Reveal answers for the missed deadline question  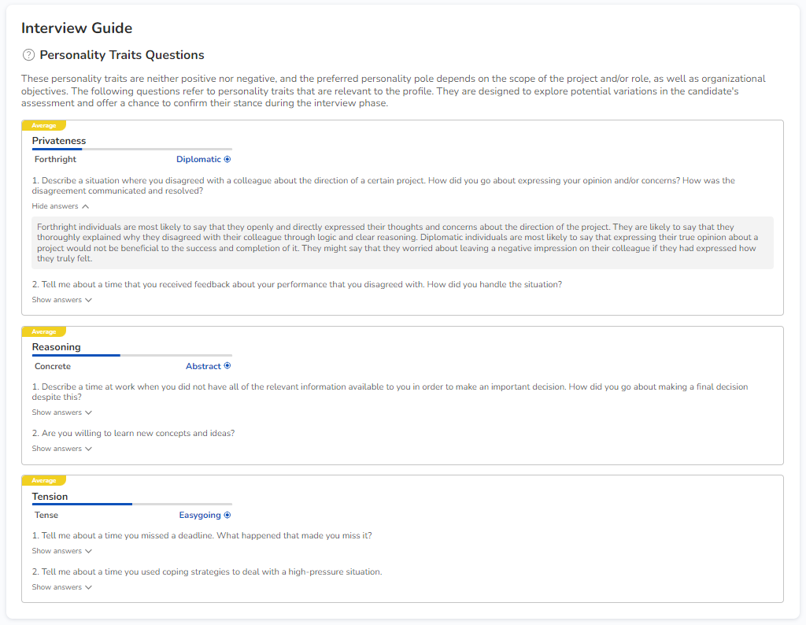[x=61, y=551]
